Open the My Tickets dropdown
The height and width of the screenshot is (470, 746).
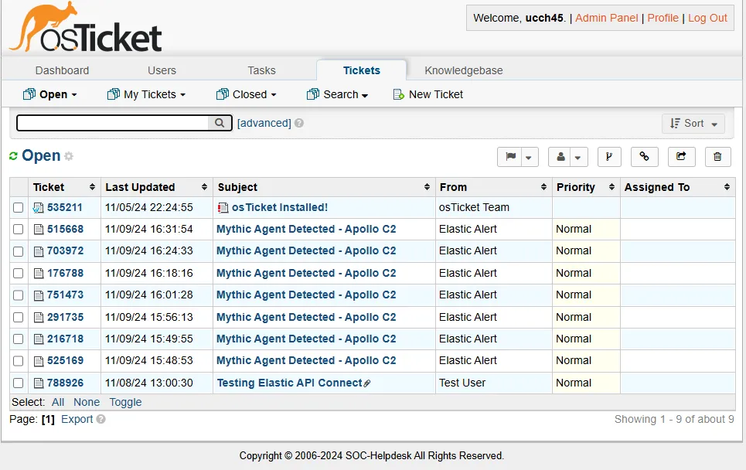(146, 94)
